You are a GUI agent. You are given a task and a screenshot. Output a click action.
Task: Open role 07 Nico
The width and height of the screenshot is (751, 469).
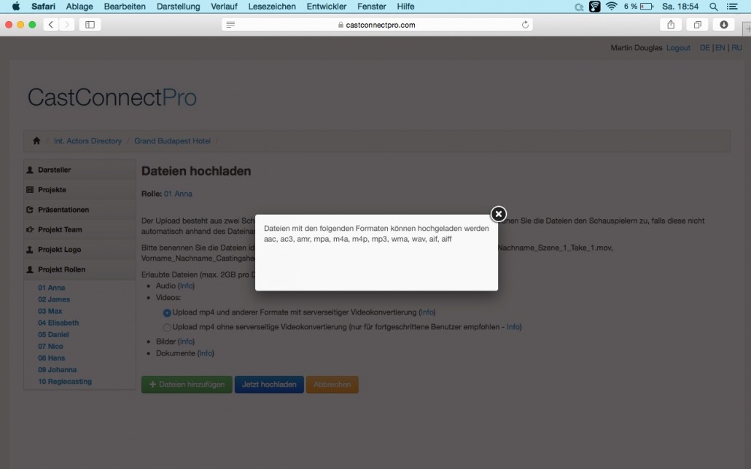pos(50,346)
